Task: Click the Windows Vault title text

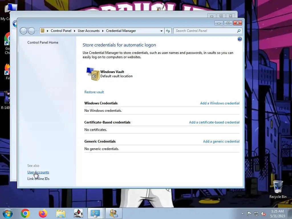Action: 112,72
